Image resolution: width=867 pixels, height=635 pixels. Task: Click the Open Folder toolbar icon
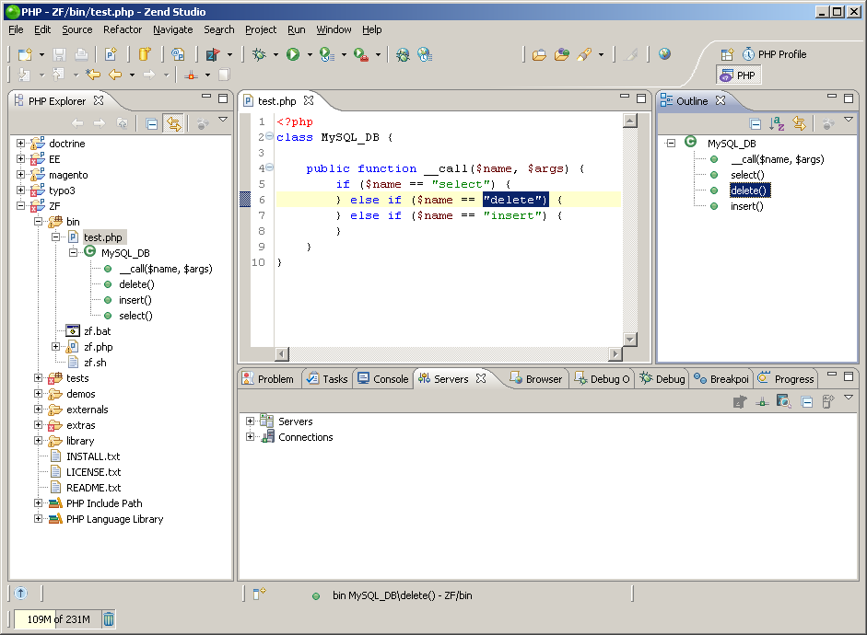tap(539, 54)
